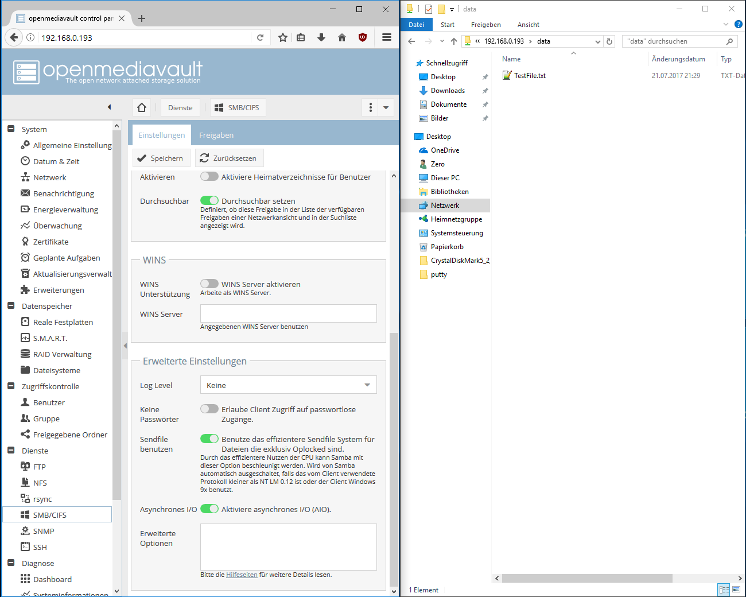Toggle Asynchrones I/O (AIO) off
The width and height of the screenshot is (746, 597).
coord(209,509)
